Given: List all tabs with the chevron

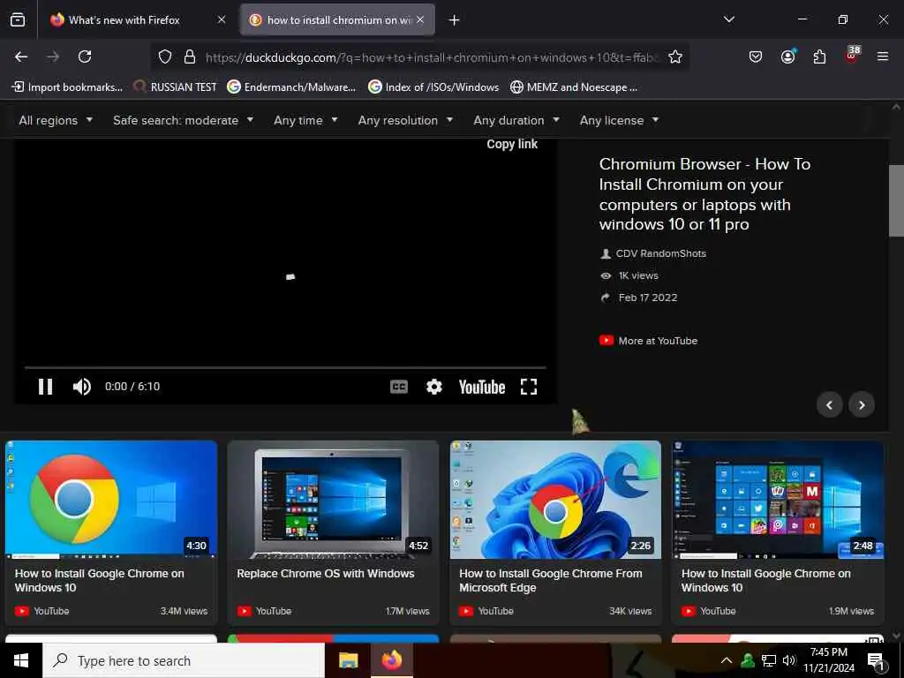Looking at the screenshot, I should [x=728, y=19].
